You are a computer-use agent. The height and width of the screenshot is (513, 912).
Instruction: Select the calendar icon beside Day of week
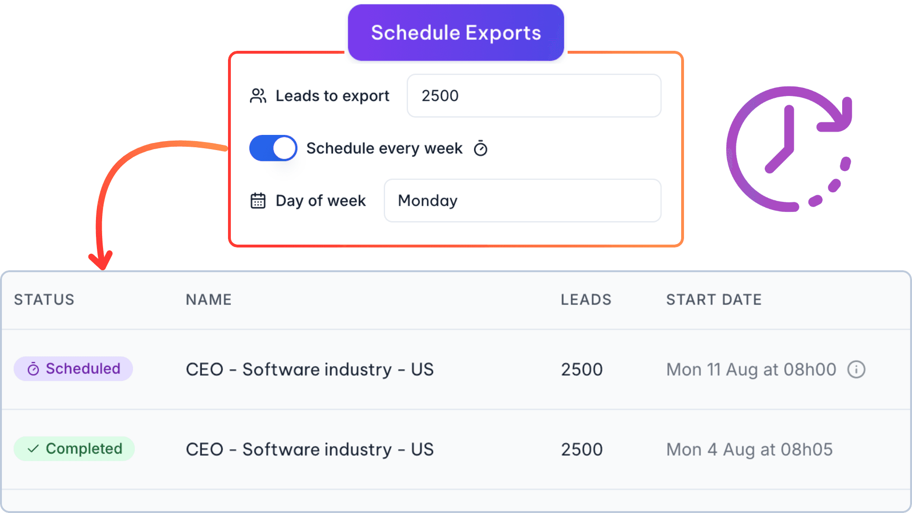click(x=258, y=200)
